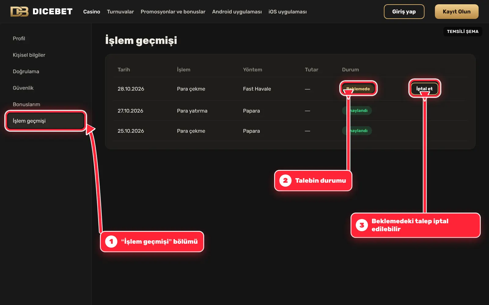Click İptal et button for Fast Havale withdrawal

[x=425, y=89]
